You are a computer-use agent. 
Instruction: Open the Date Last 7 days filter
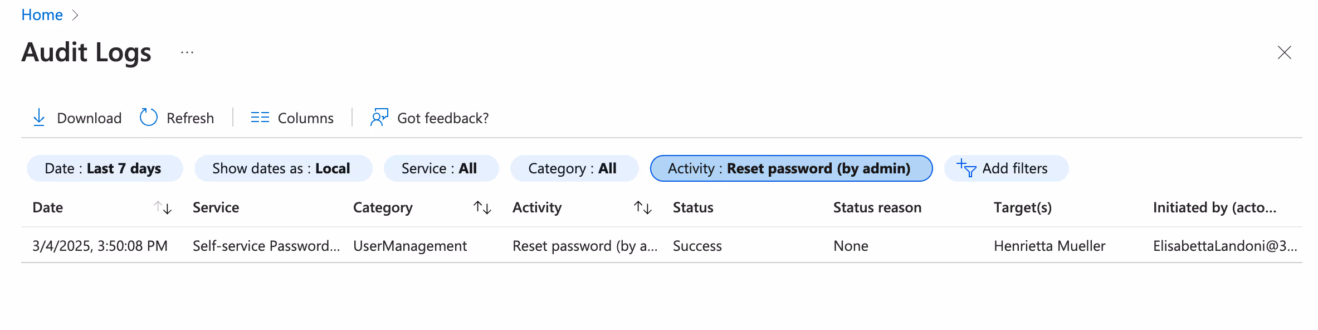(105, 168)
